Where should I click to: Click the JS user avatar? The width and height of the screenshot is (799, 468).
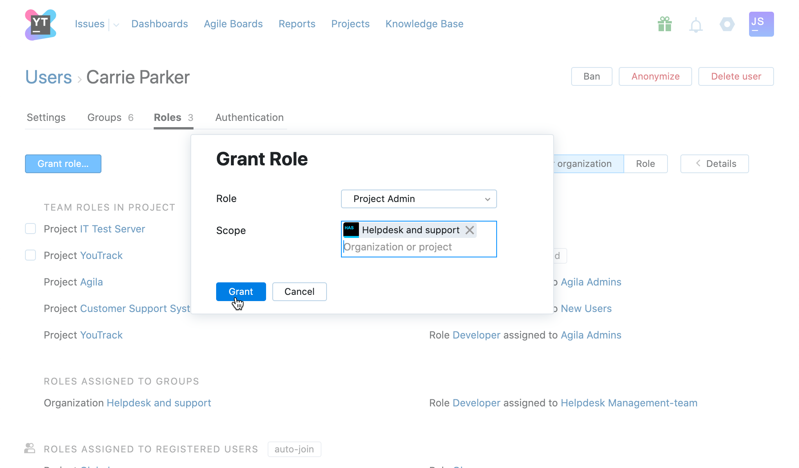(761, 24)
